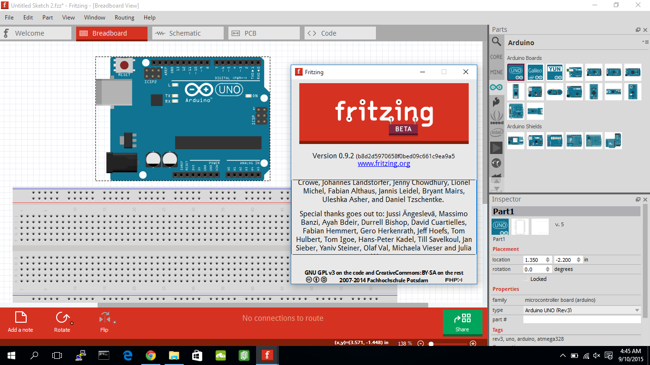This screenshot has height=365, width=650.
Task: Open the File menu
Action: pos(9,18)
